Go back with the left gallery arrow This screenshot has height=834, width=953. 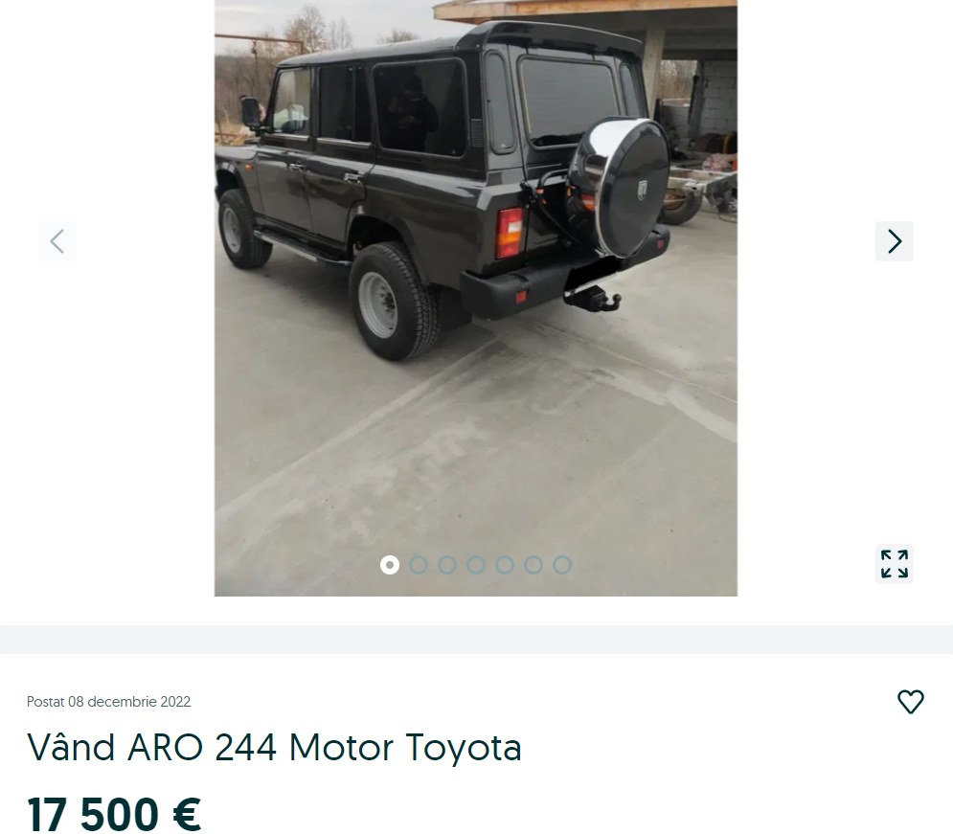click(x=57, y=241)
